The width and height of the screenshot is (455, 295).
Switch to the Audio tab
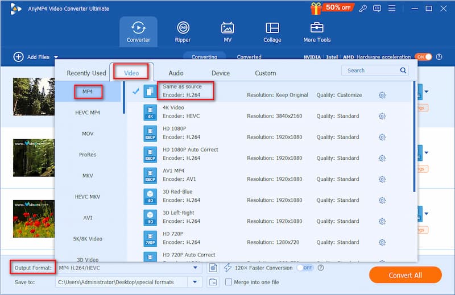coord(176,73)
